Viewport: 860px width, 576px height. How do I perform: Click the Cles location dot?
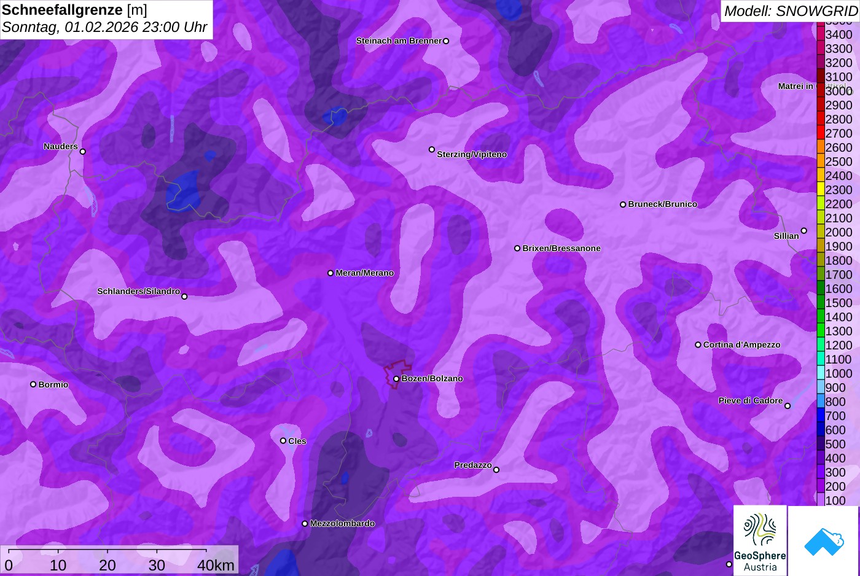tap(283, 441)
